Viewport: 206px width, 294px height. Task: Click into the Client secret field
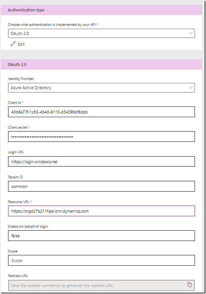[101, 136]
